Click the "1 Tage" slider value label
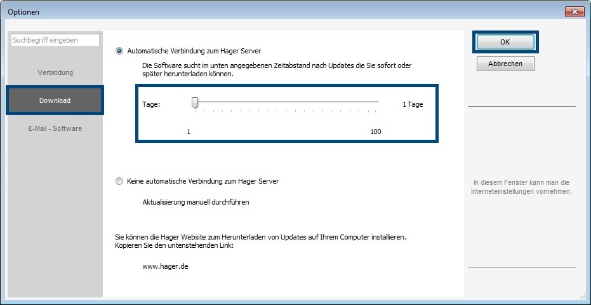This screenshot has height=305, width=591. coord(413,104)
